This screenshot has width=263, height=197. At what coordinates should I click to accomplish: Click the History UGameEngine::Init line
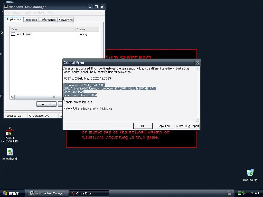pyautogui.click(x=88, y=109)
